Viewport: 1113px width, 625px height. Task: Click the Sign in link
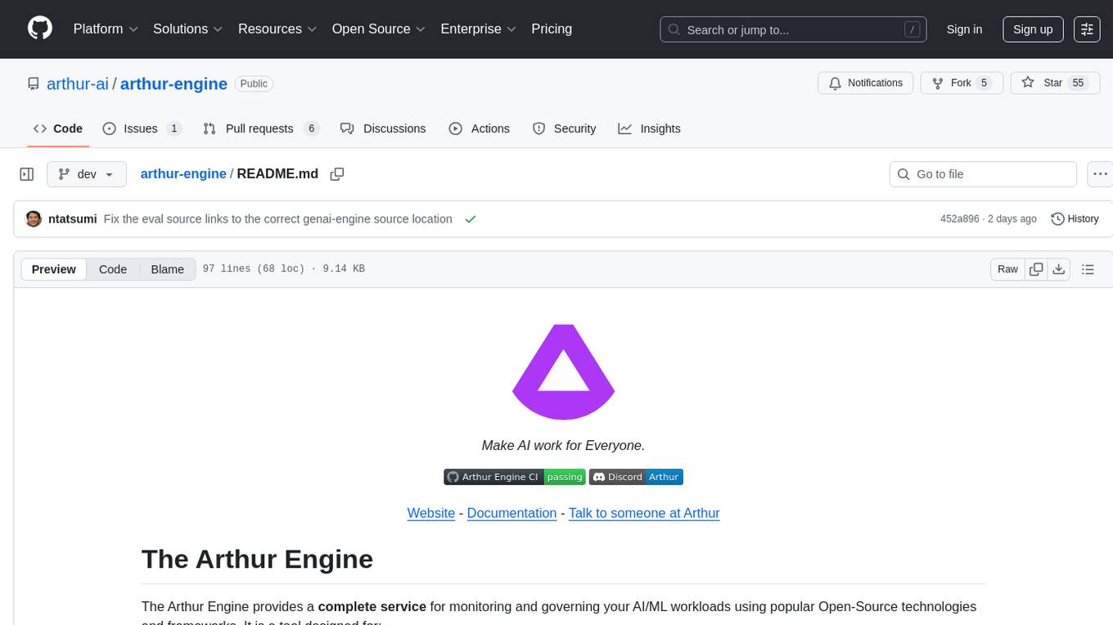point(964,29)
